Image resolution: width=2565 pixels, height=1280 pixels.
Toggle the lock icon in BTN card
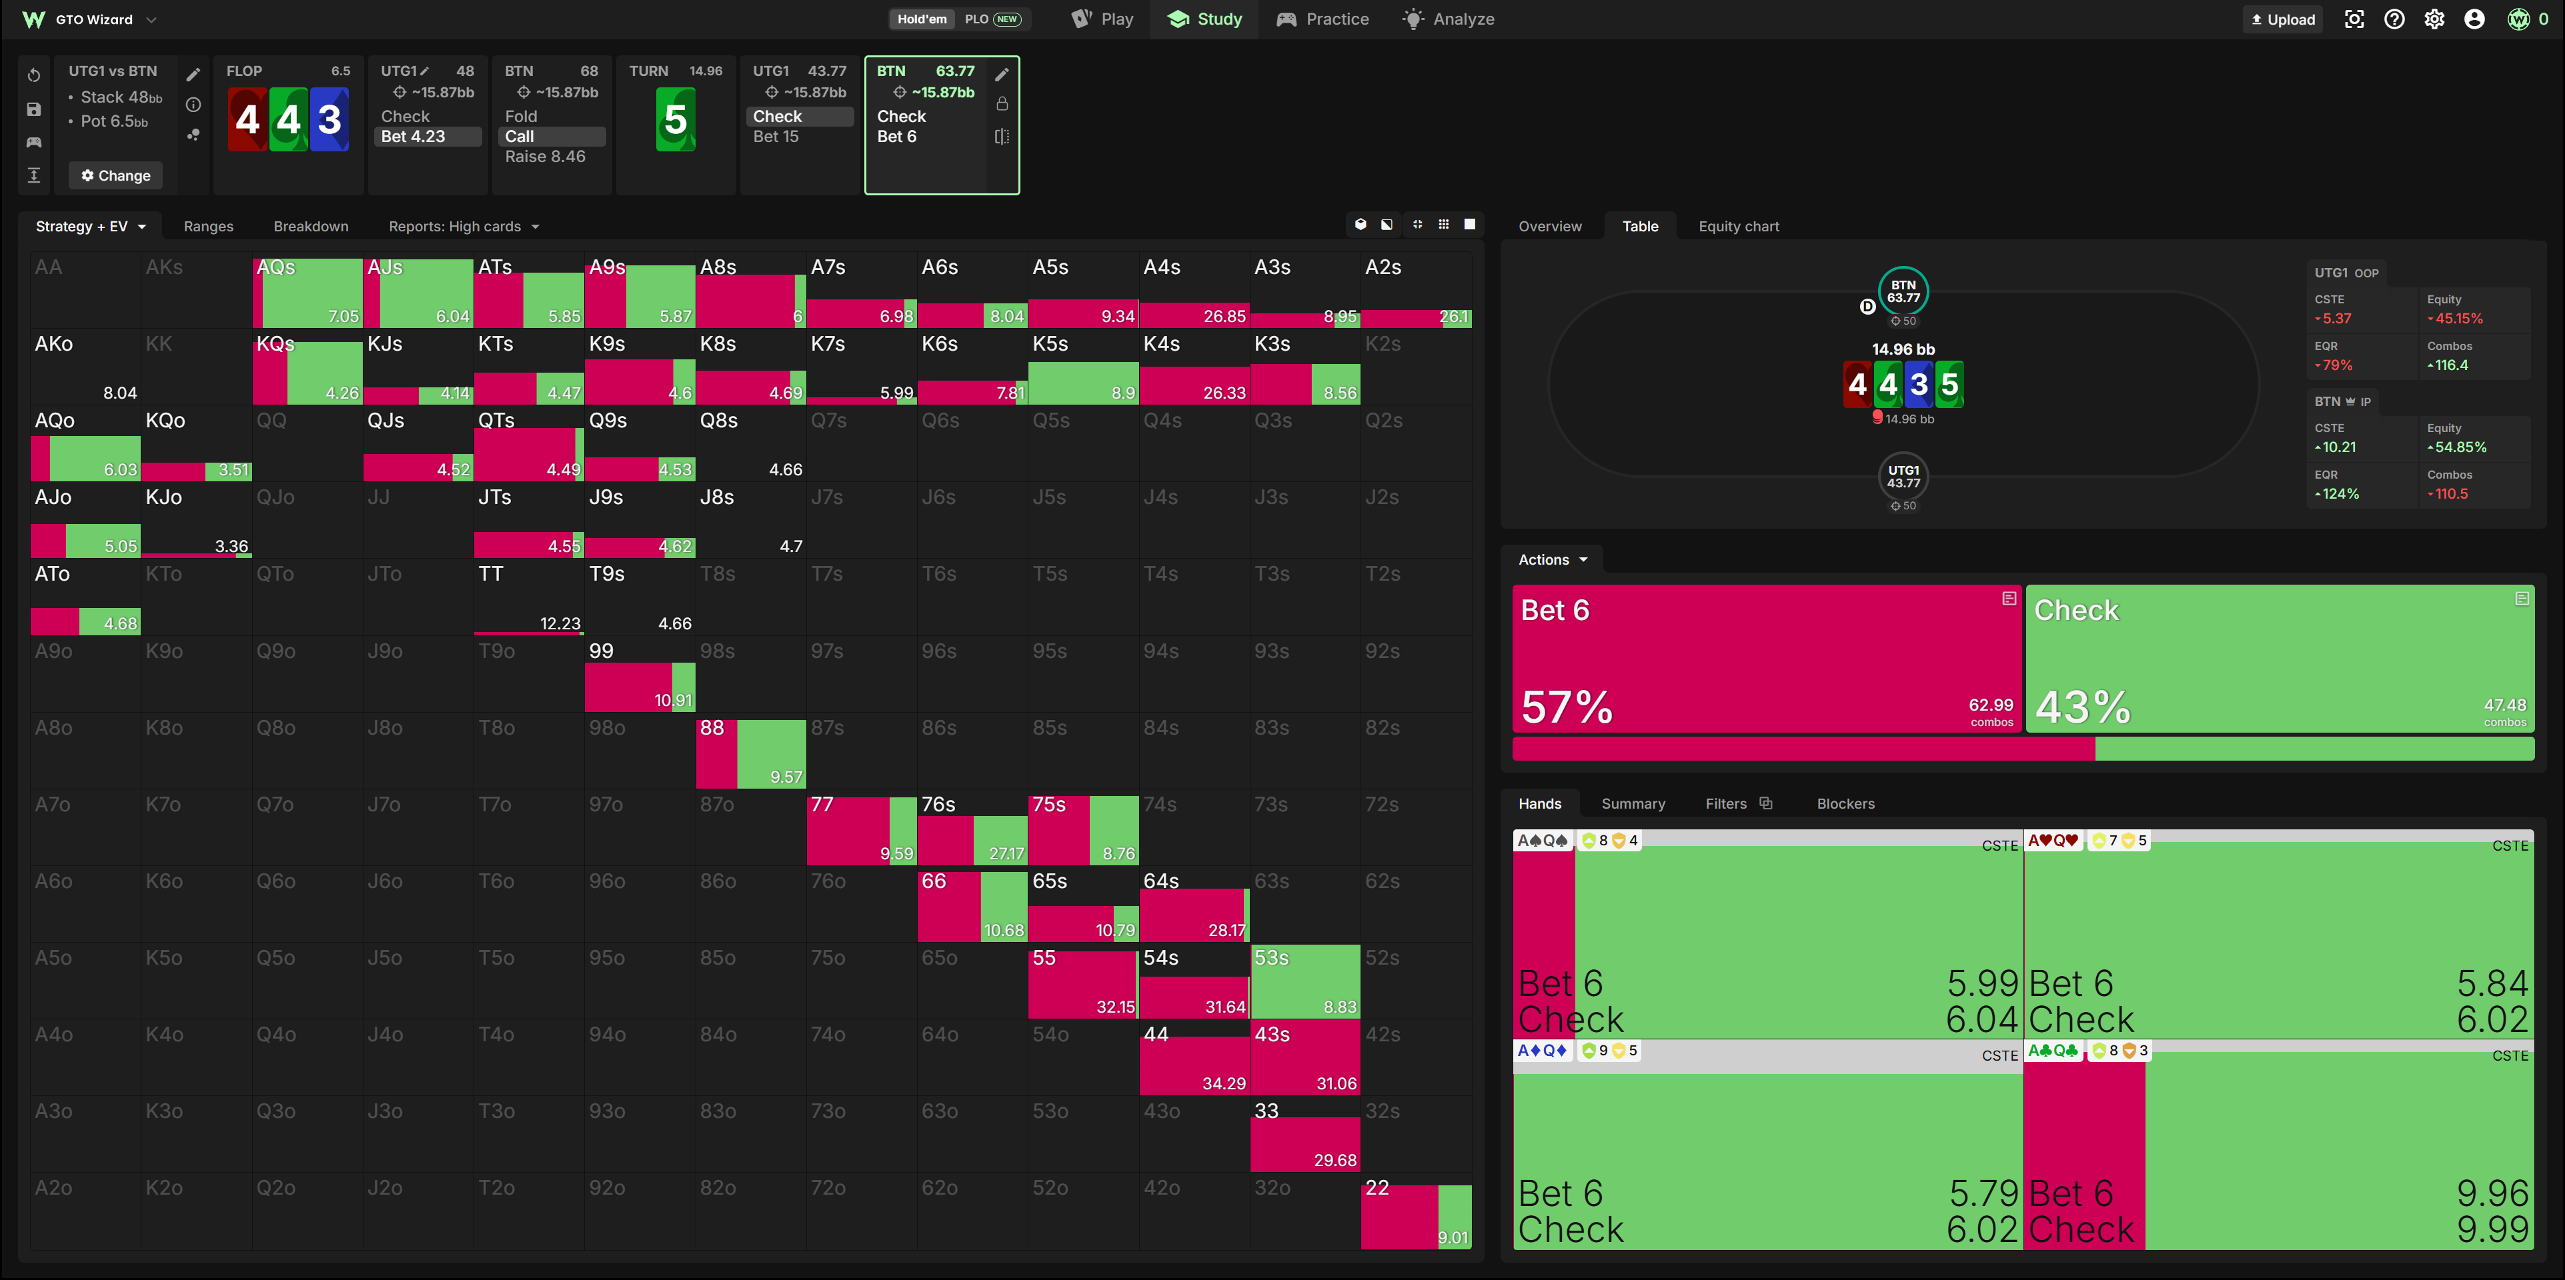click(x=1002, y=105)
